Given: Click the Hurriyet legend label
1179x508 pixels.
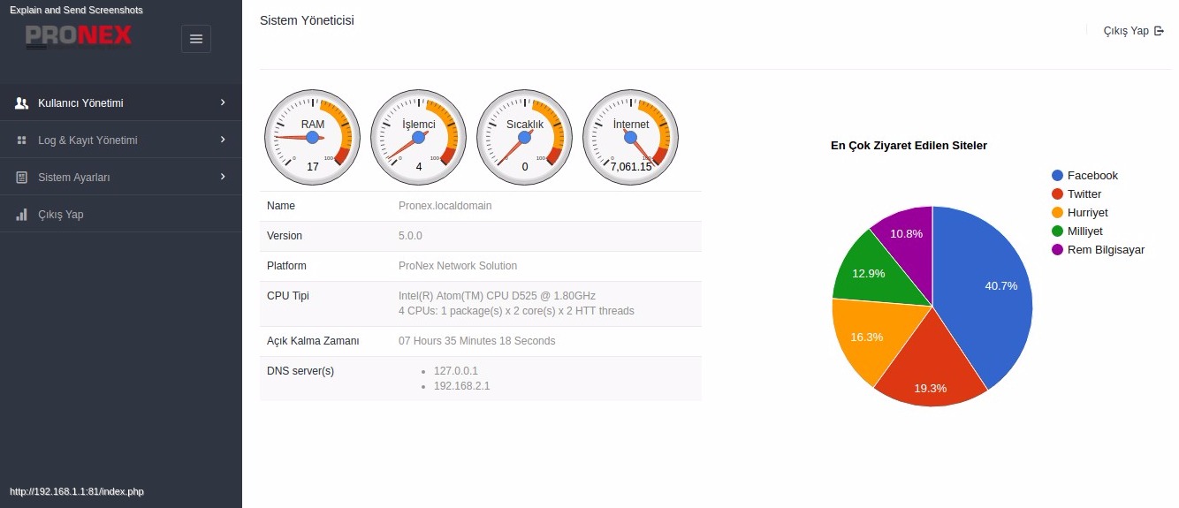Looking at the screenshot, I should coord(1087,213).
